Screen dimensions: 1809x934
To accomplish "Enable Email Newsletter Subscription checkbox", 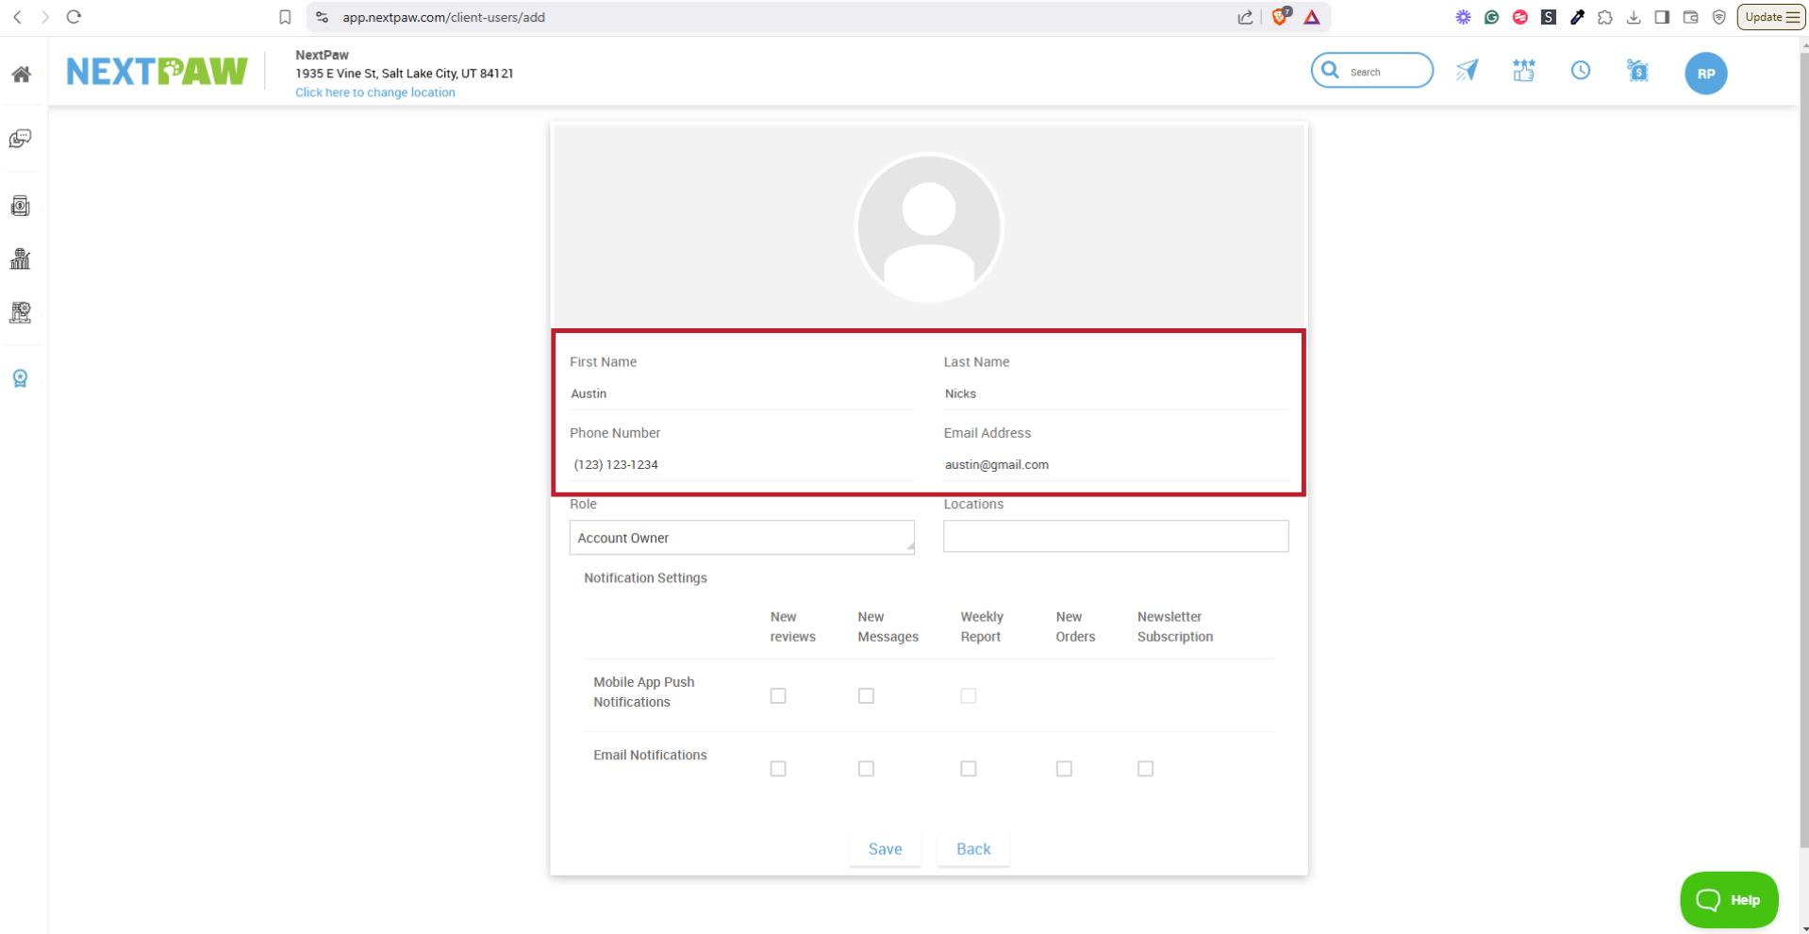I will 1145,769.
